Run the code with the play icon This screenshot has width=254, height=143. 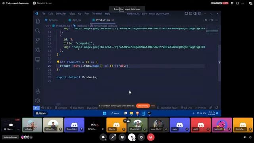click(x=206, y=20)
